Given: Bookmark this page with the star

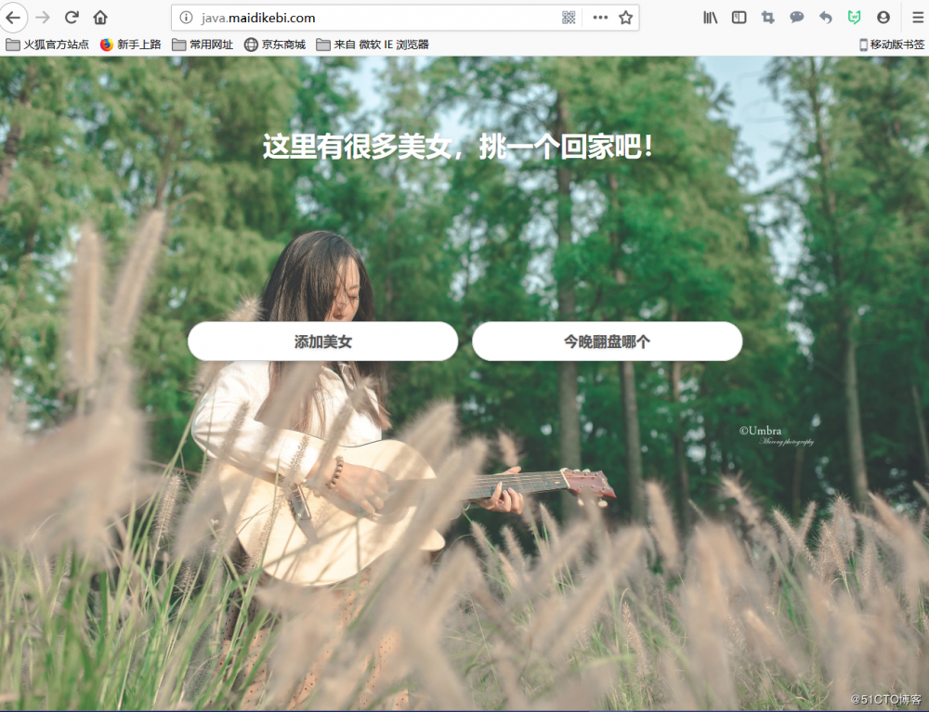Looking at the screenshot, I should tap(625, 18).
